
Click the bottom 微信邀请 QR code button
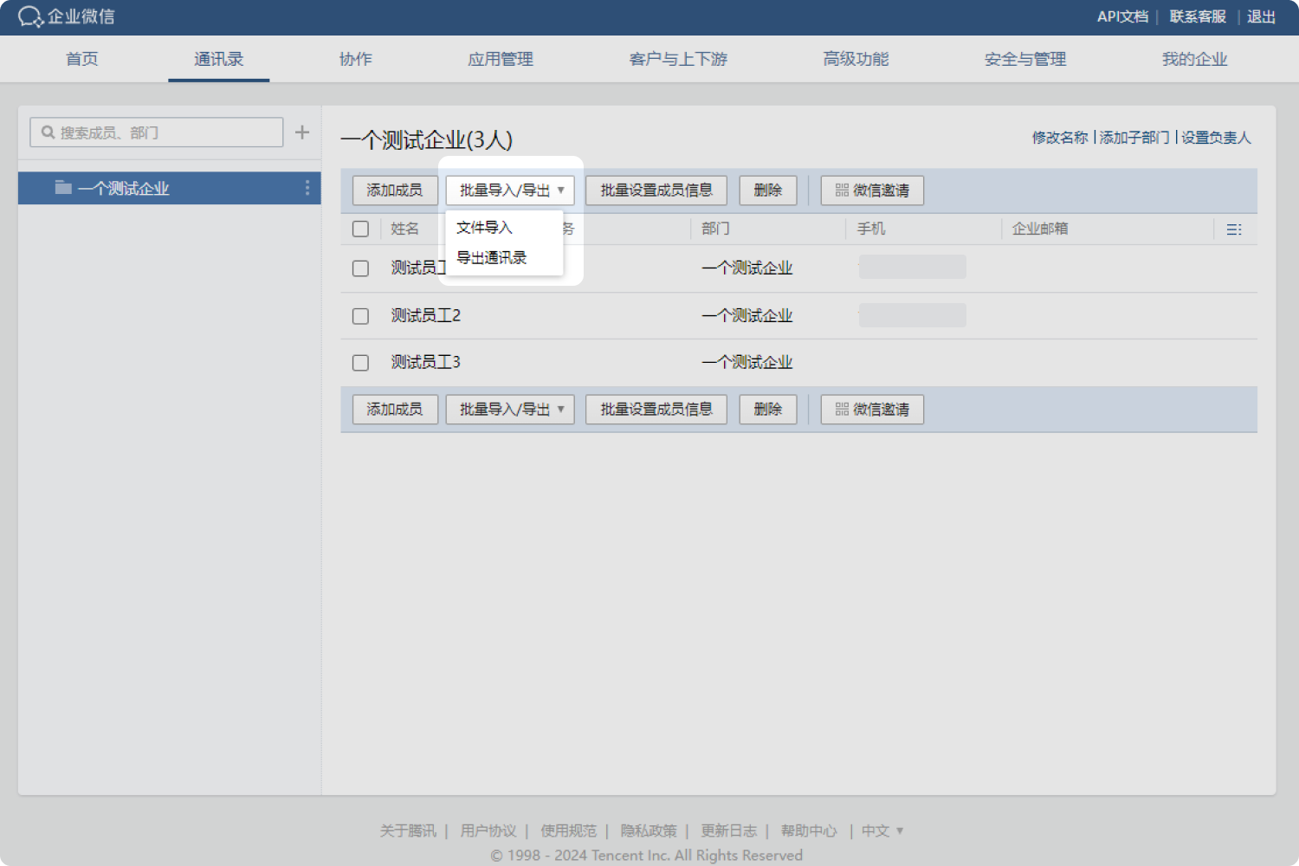click(x=872, y=410)
